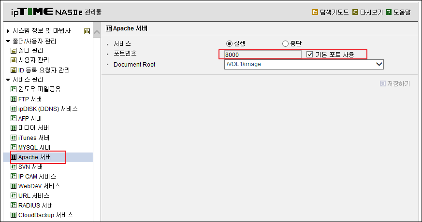This screenshot has height=222, width=422.
Task: Click 탐색기모드 link text
Action: click(334, 12)
